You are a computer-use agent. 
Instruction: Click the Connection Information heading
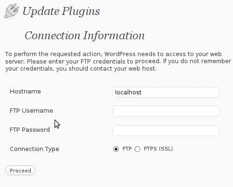85,36
